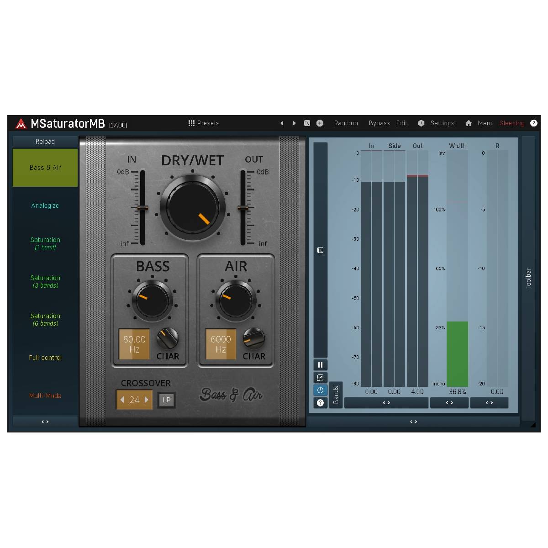This screenshot has width=548, height=548.
Task: Open the help question mark in title bar
Action: click(533, 123)
